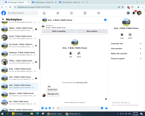Go back from the Marketplace inbox
The width and height of the screenshot is (145, 116).
3,19
